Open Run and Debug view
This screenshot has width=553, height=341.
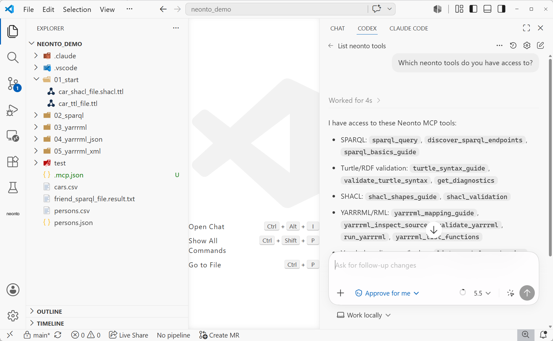point(13,110)
